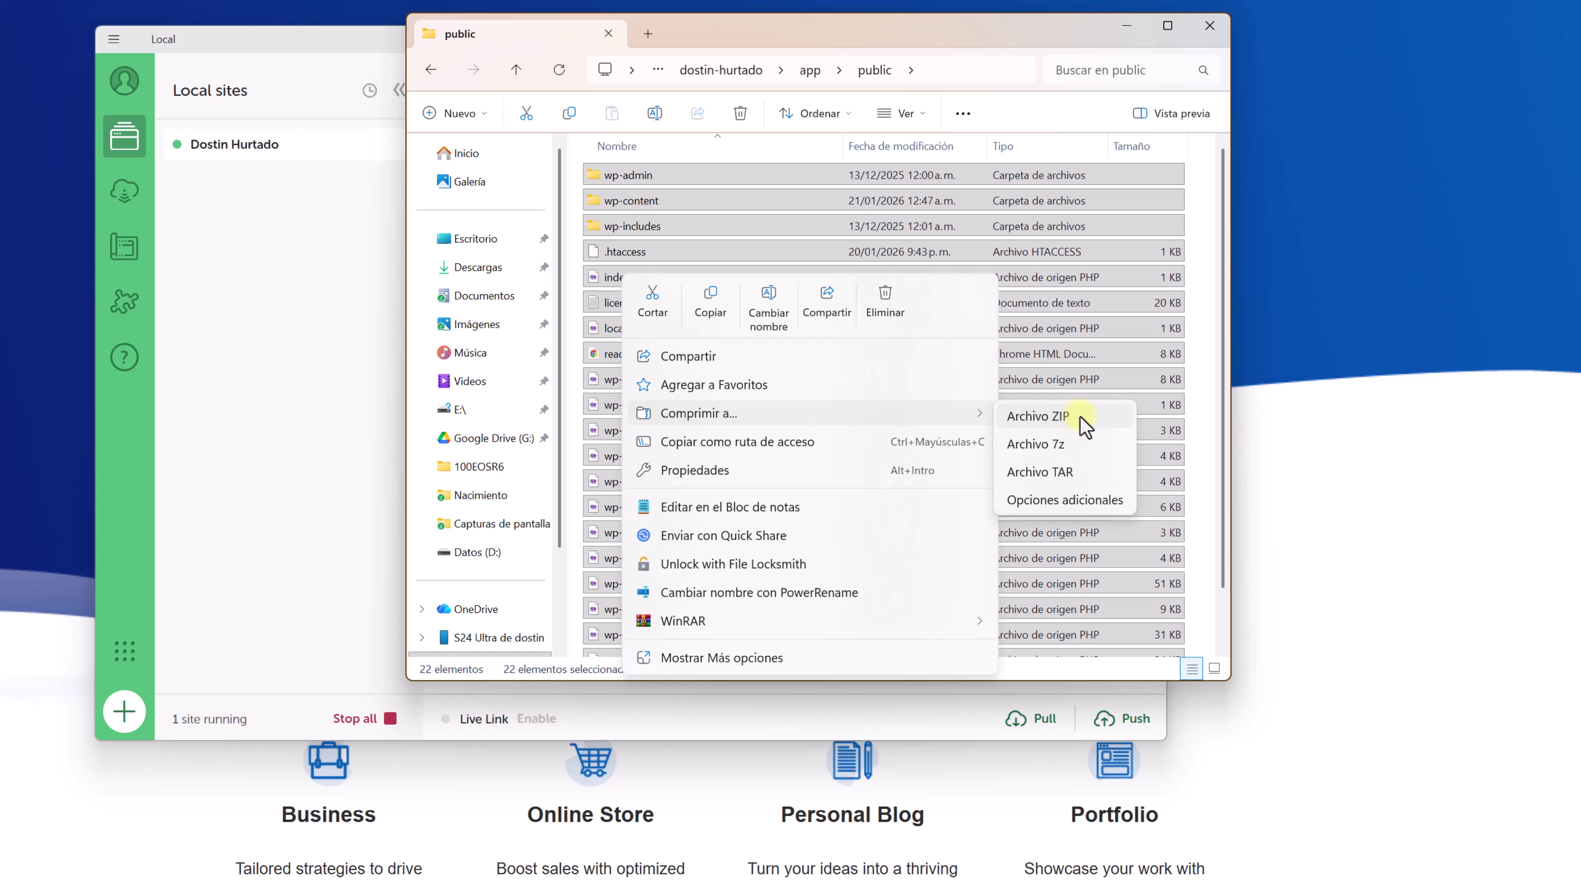Switch to large icons view in status bar
Viewport: 1581px width, 889px height.
point(1214,668)
